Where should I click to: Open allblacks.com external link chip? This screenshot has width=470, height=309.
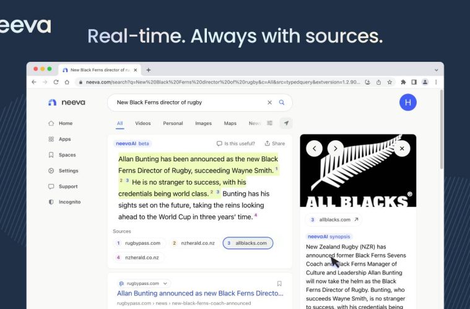coord(334,219)
